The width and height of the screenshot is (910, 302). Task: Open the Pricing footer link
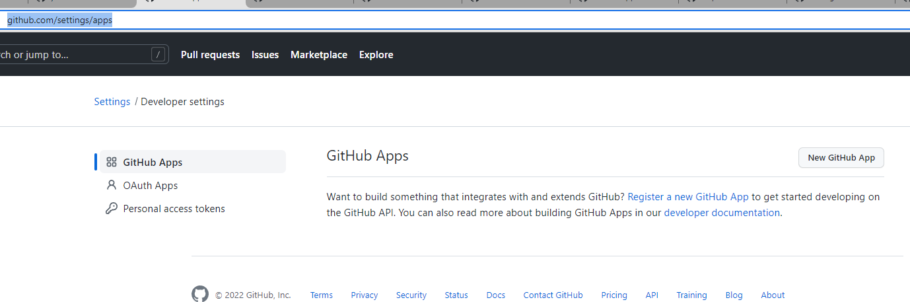click(614, 295)
